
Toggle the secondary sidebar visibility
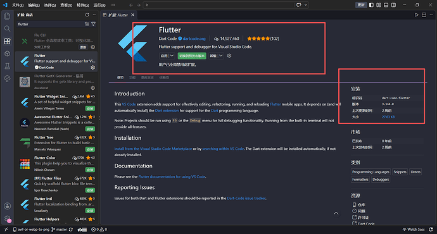click(393, 5)
